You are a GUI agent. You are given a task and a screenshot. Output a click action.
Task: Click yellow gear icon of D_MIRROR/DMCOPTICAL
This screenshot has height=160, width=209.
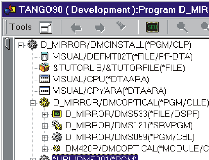45,102
